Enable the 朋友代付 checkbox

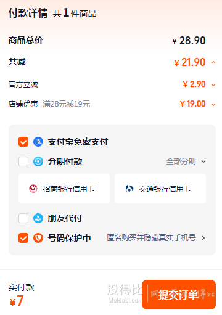tap(23, 218)
